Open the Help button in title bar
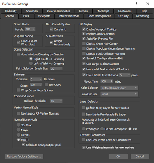The image size is (154, 163). [136, 4]
